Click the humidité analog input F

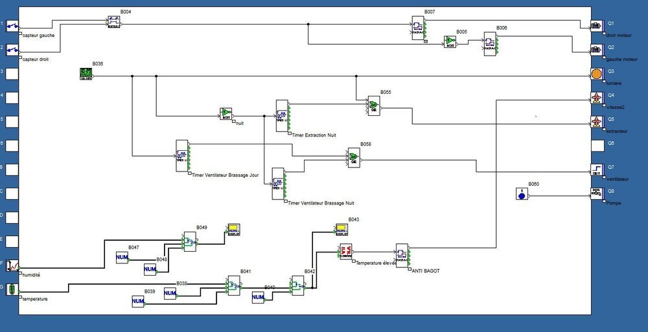pyautogui.click(x=12, y=265)
